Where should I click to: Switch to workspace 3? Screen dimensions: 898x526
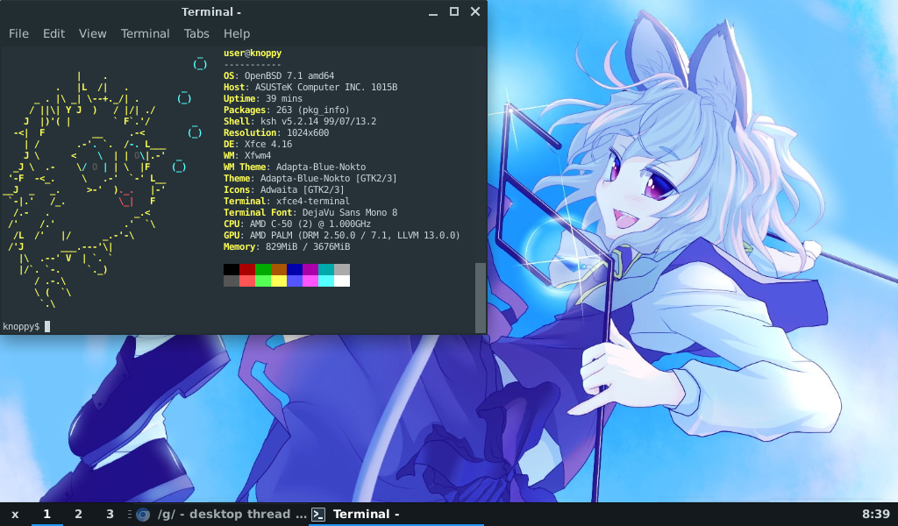[x=110, y=514]
